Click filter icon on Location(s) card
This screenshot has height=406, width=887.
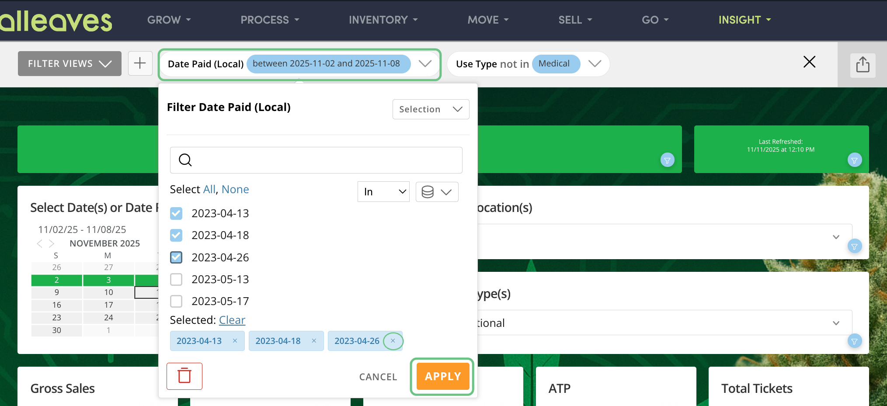point(854,246)
